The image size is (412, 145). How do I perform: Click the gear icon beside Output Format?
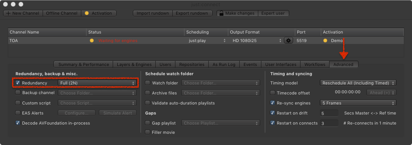point(288,40)
